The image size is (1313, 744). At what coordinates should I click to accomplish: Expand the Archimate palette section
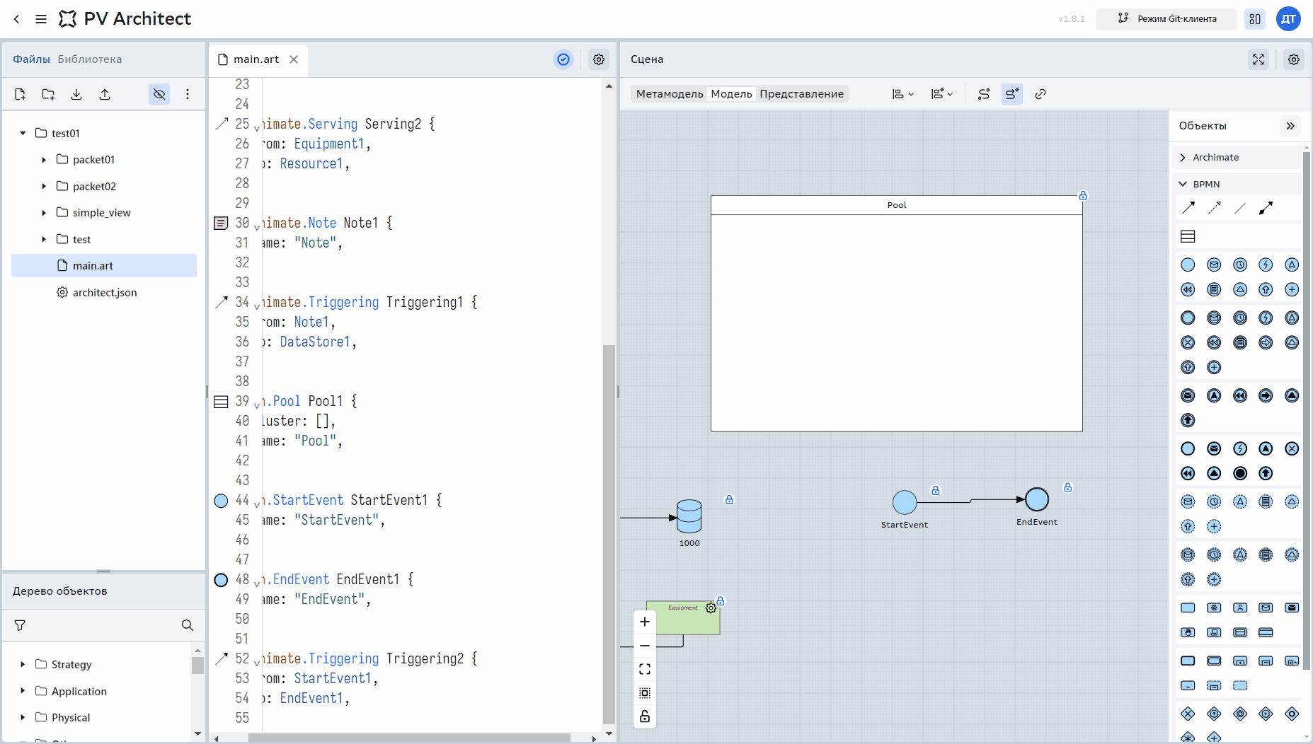[x=1237, y=158]
